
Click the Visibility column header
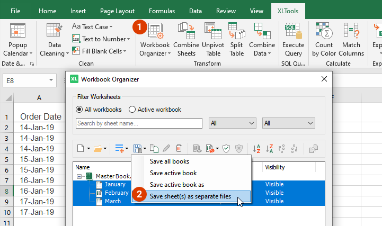[289, 167]
